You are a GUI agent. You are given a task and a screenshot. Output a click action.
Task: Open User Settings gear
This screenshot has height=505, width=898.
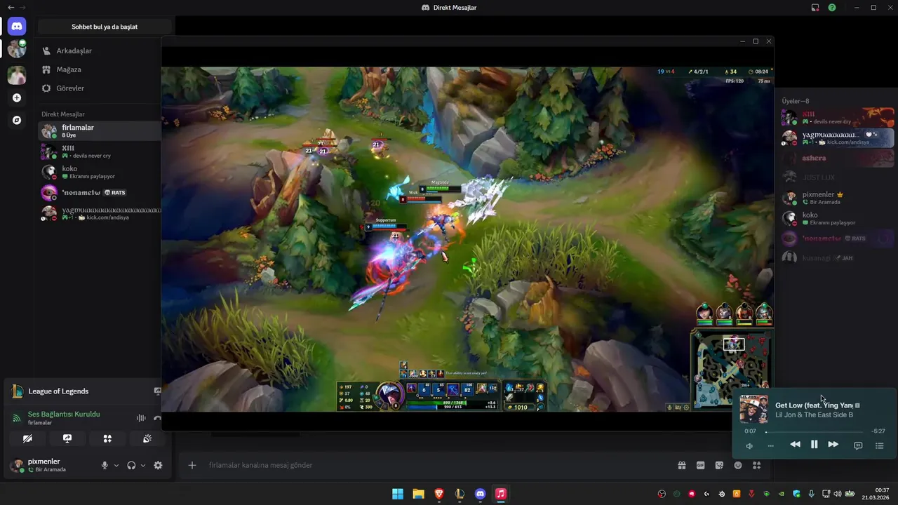click(x=158, y=465)
